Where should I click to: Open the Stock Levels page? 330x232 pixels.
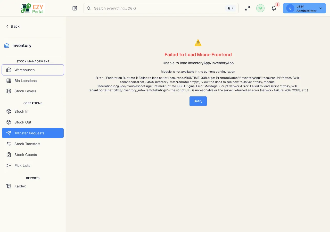click(33, 91)
